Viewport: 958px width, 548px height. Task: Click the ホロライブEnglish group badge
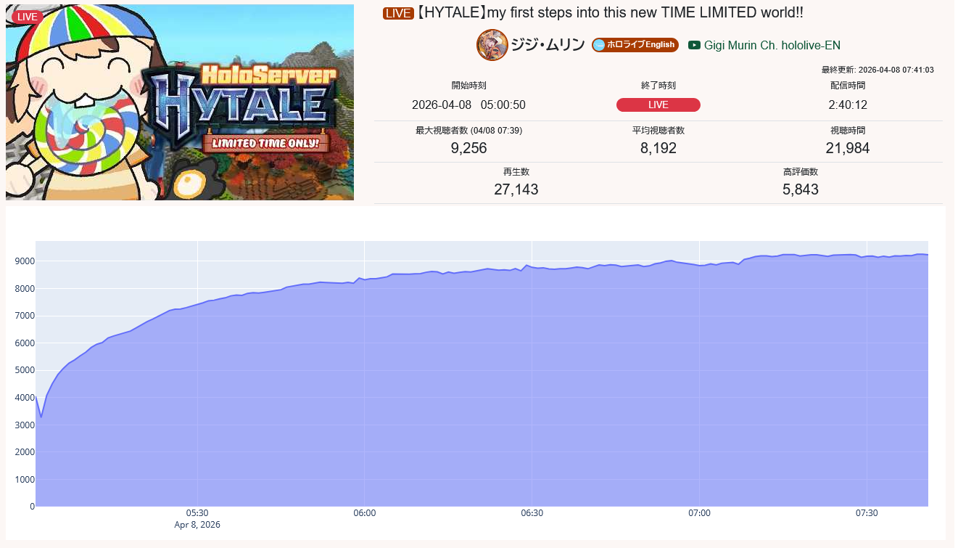pyautogui.click(x=635, y=45)
